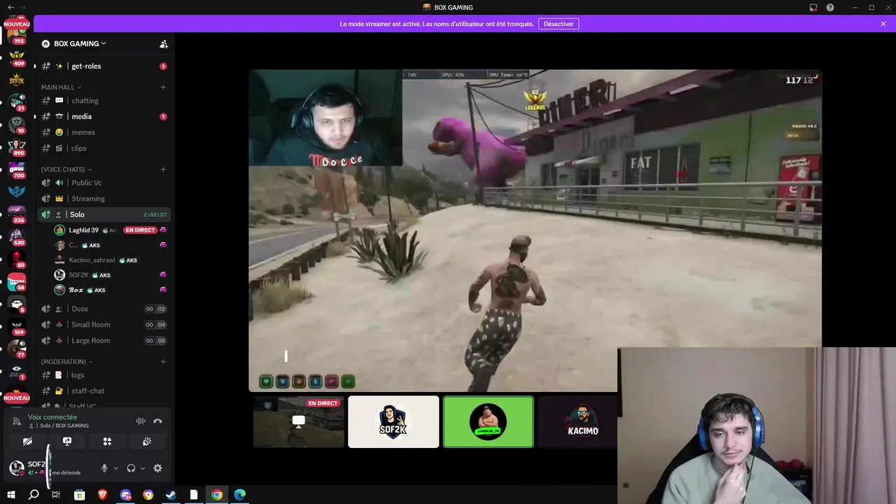Select the green Laghlid participant tile
Viewport: 896px width, 504px height.
(x=489, y=422)
